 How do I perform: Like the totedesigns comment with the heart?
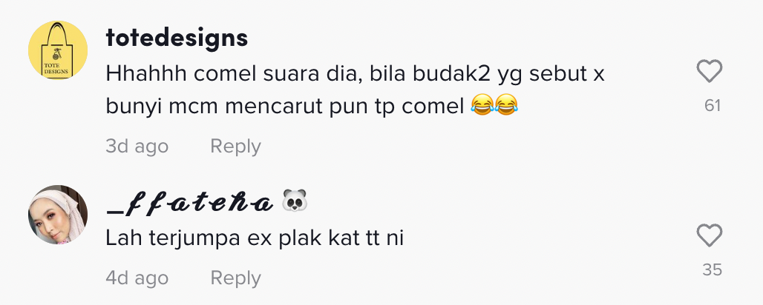pos(710,72)
